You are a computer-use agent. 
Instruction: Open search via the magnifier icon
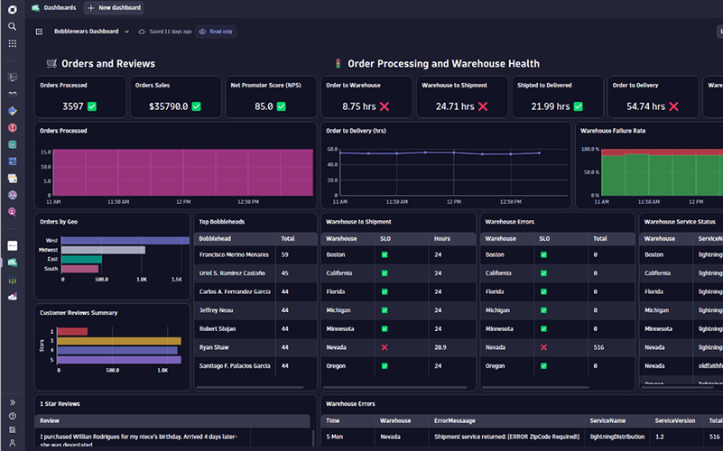[12, 26]
